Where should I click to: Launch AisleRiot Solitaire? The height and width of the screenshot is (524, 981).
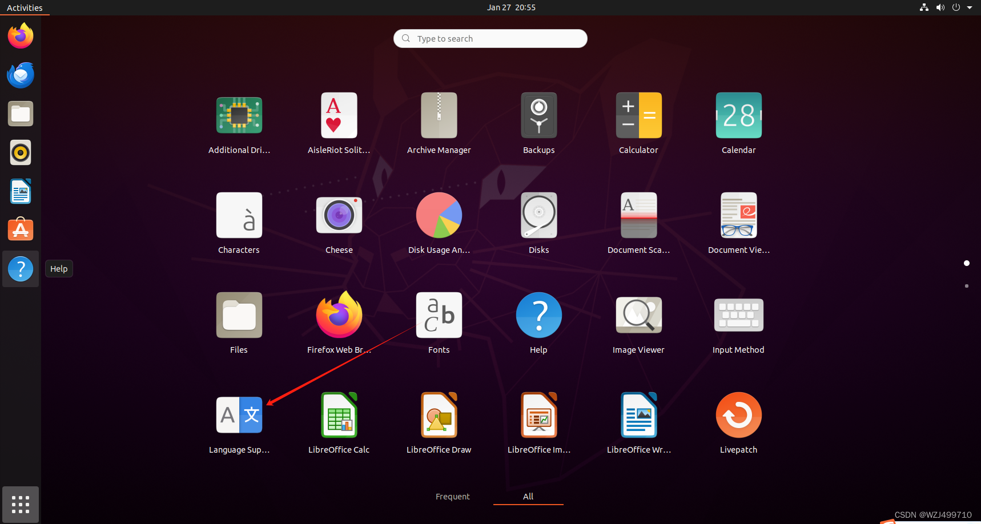(x=339, y=116)
